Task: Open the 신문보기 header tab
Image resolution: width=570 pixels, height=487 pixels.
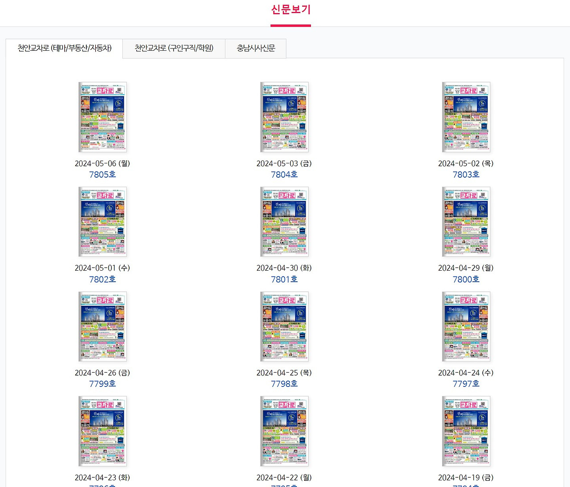Action: click(291, 10)
